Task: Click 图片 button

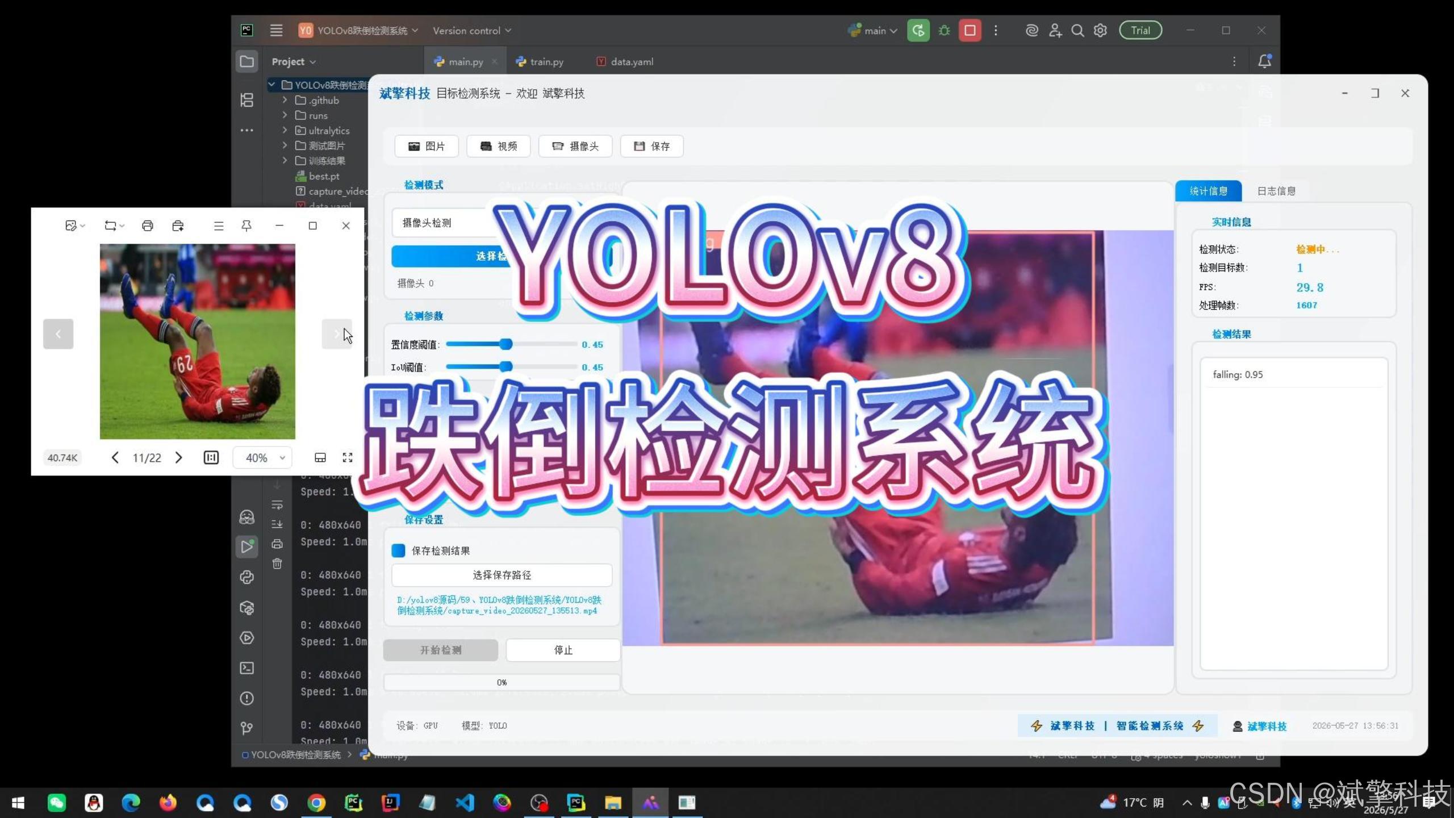Action: [x=427, y=146]
